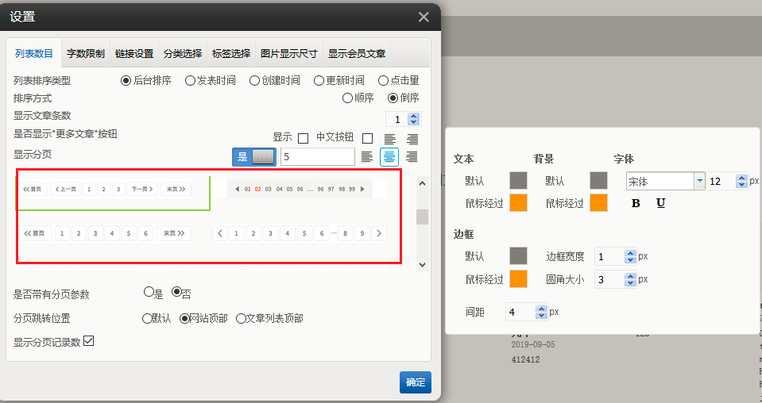Screen dimensions: 762x403
Task: Adjust the 边框宽度 stepper arrows
Action: pyautogui.click(x=631, y=257)
